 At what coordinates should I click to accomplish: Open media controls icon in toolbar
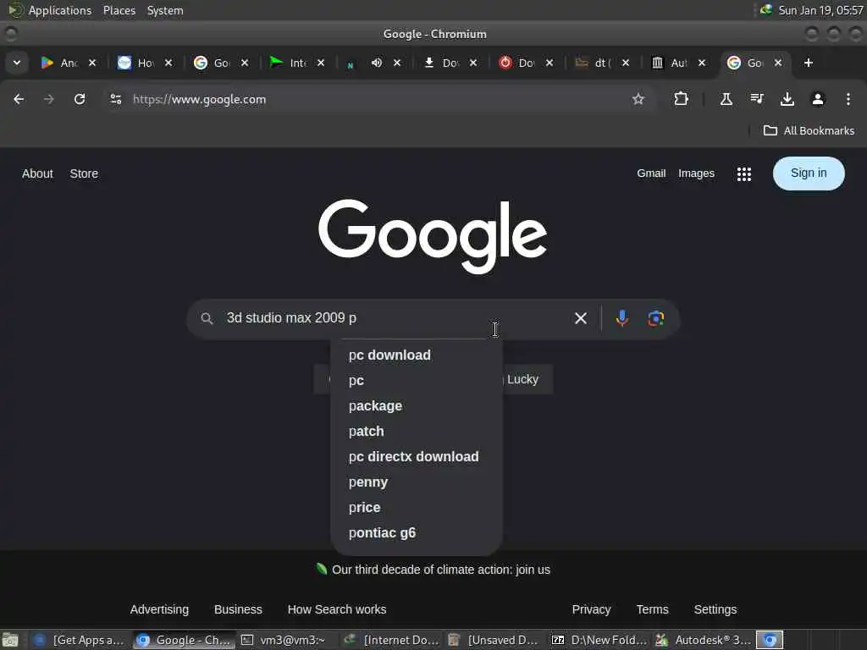tap(756, 99)
